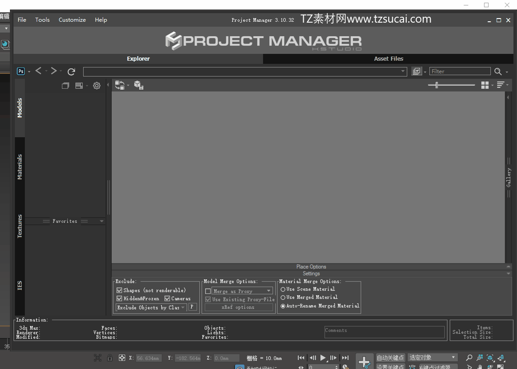Toggle Use Existing Proxy-File checkbox
517x369 pixels.
[x=208, y=299]
